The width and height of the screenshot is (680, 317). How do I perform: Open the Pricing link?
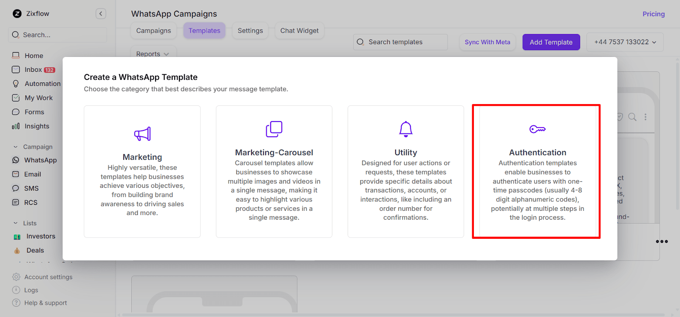click(x=653, y=14)
